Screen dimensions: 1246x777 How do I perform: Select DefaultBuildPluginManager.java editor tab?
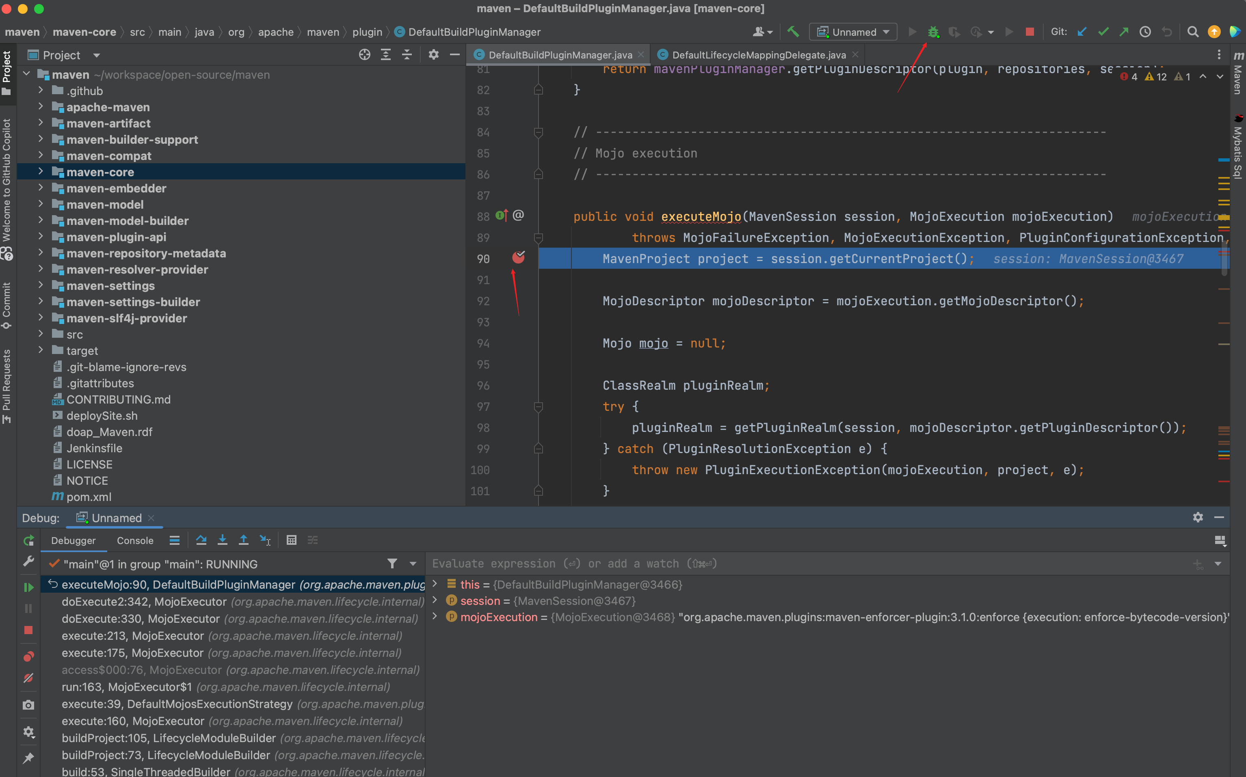[559, 54]
